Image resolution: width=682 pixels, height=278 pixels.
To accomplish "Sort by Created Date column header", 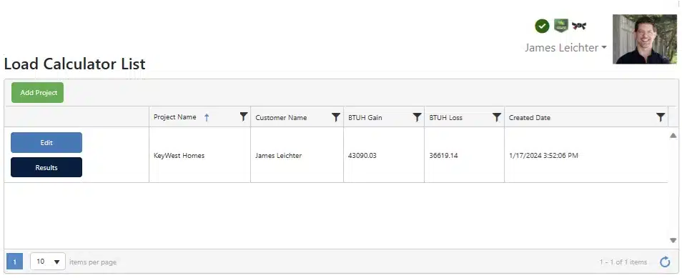I will (x=529, y=117).
